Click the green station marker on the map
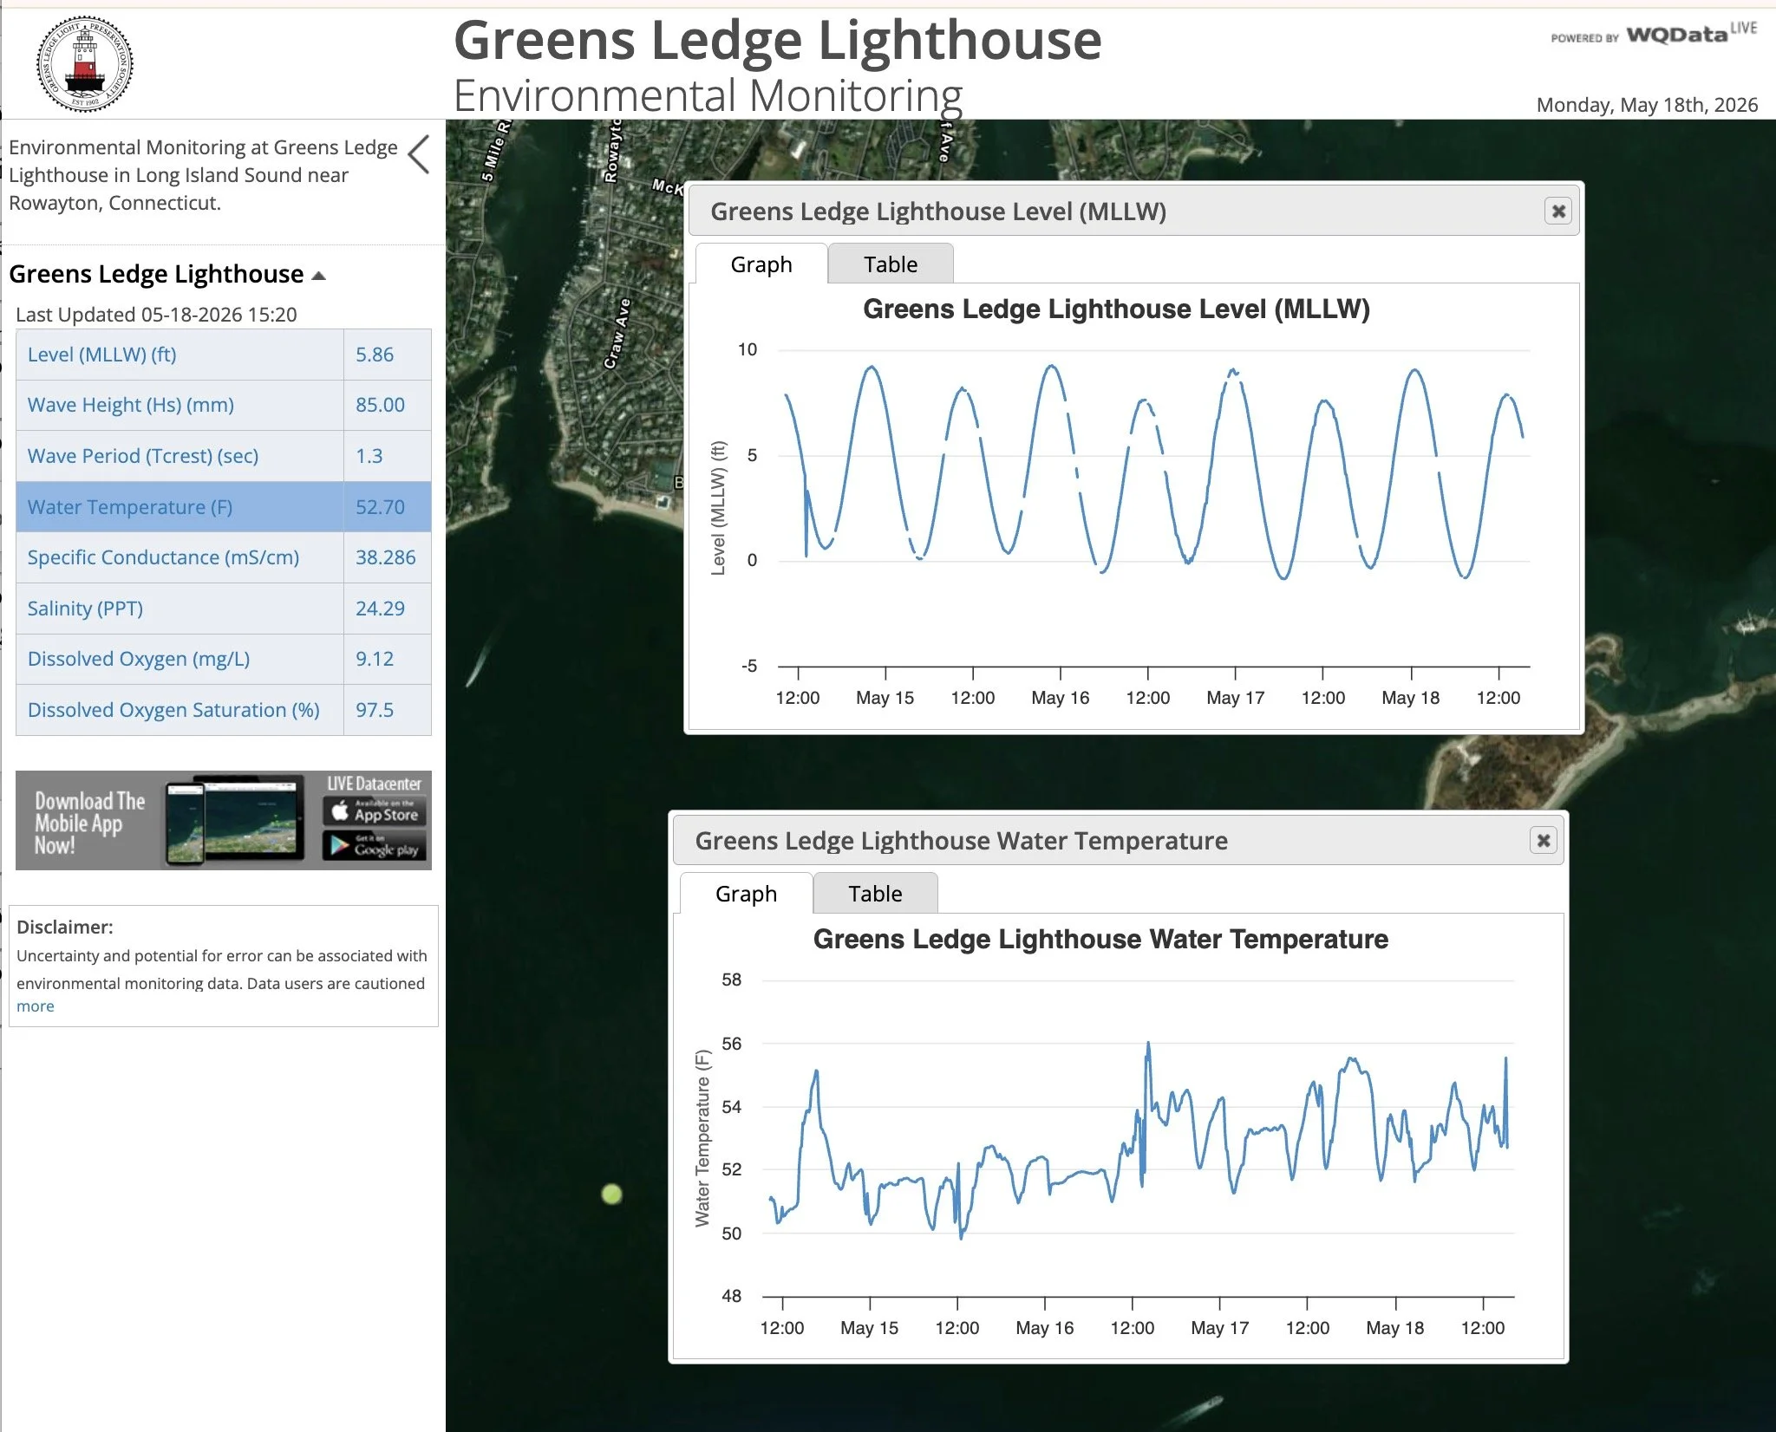The image size is (1776, 1432). [611, 1194]
